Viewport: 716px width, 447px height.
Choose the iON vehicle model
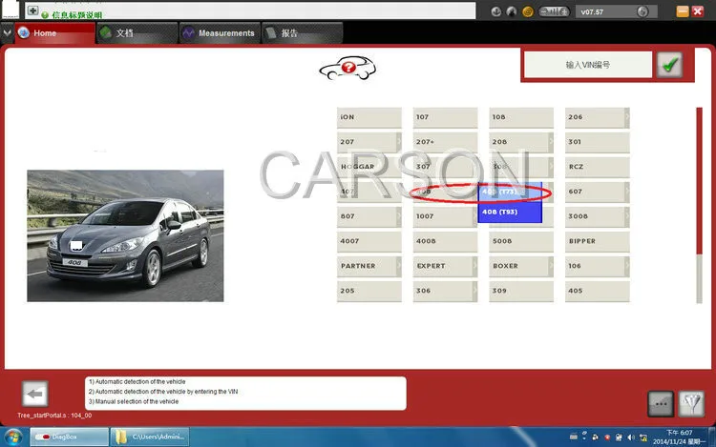[x=369, y=117]
